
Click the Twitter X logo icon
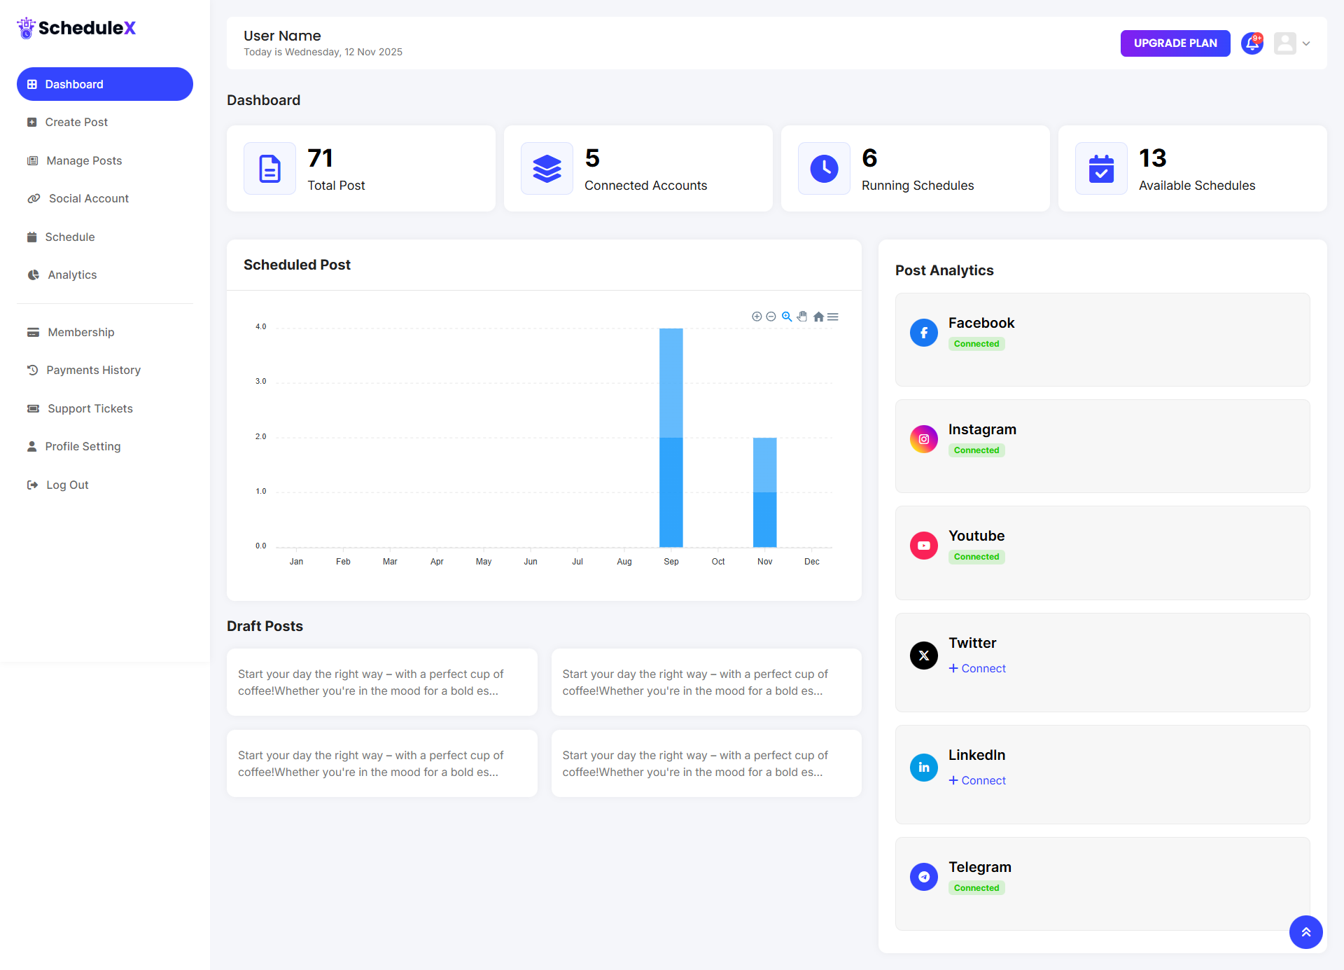point(924,656)
